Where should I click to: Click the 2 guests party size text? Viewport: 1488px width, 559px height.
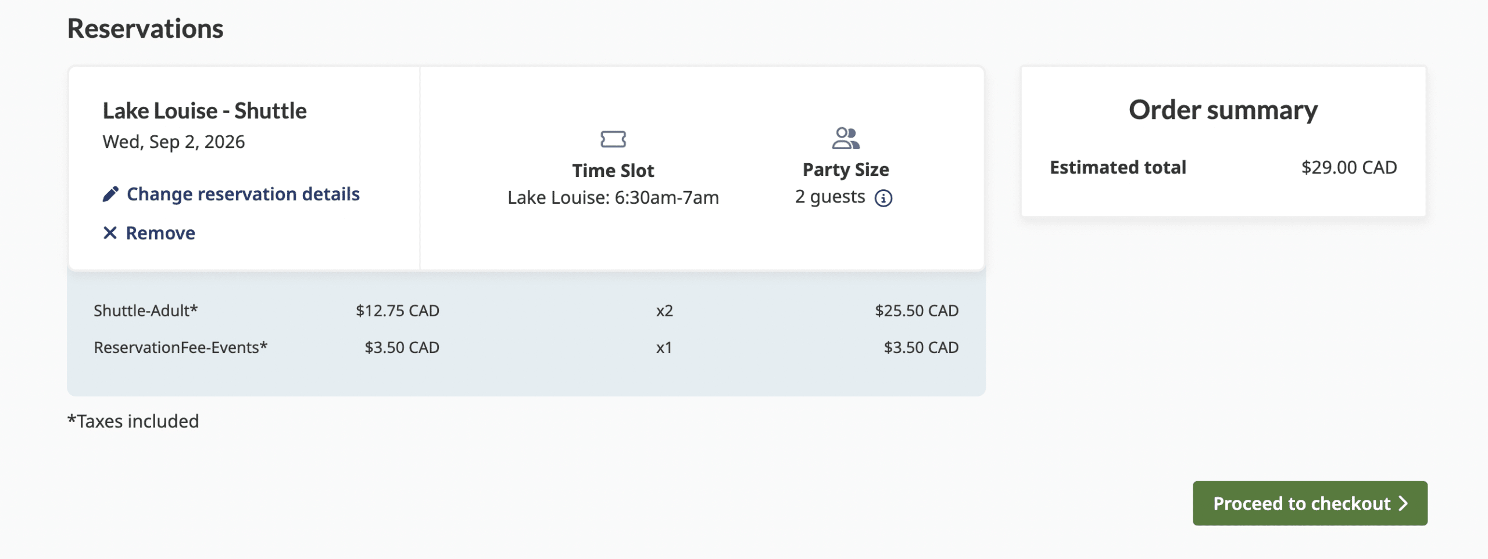(829, 197)
